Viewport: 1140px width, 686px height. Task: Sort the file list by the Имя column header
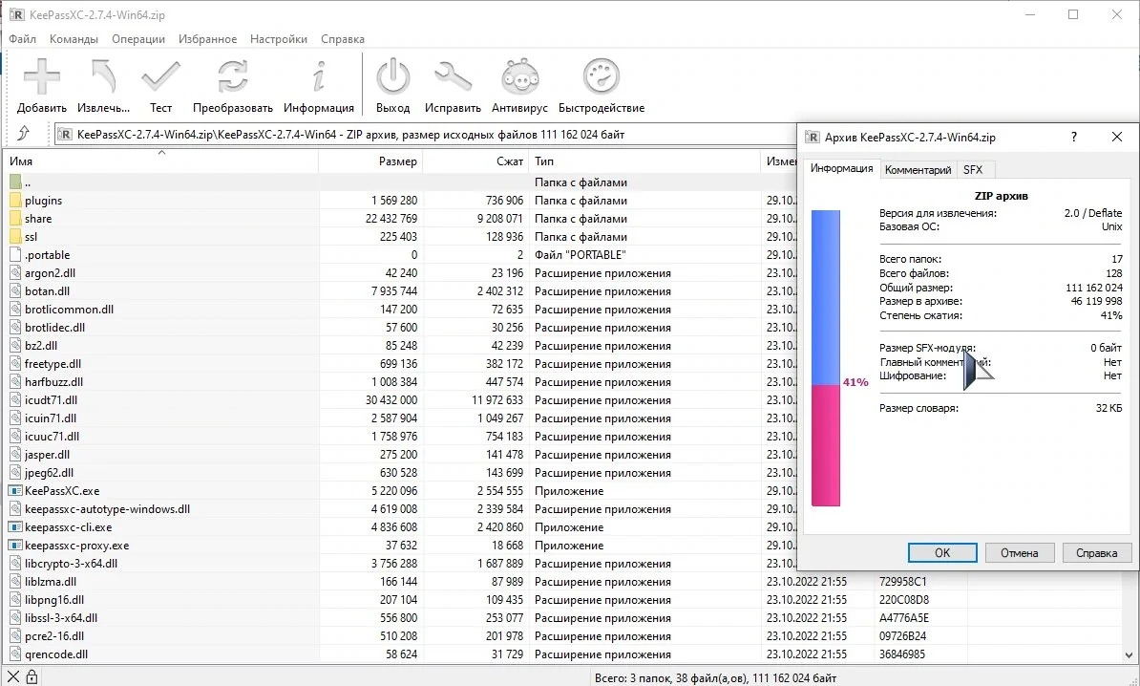tap(161, 161)
